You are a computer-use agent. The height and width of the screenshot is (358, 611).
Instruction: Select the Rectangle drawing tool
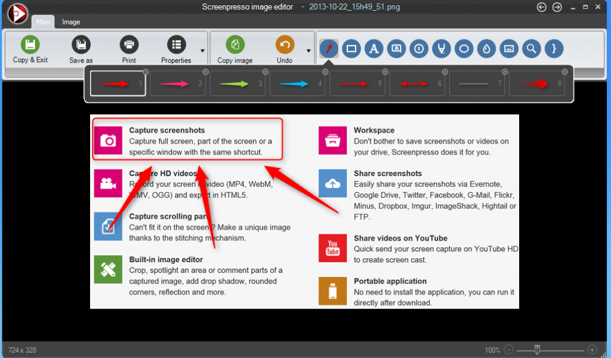[x=351, y=49]
